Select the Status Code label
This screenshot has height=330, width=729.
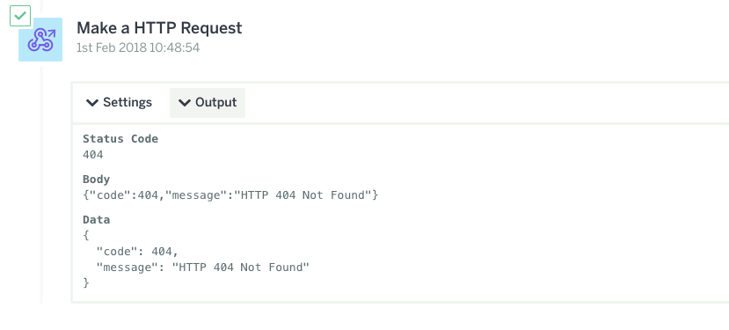coord(120,139)
